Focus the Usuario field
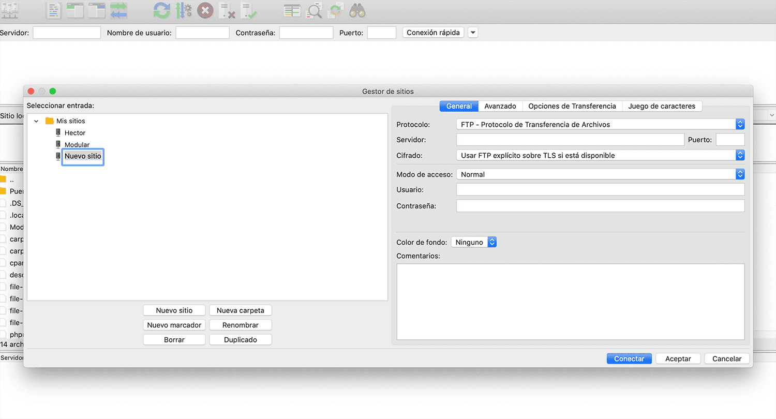 point(600,189)
